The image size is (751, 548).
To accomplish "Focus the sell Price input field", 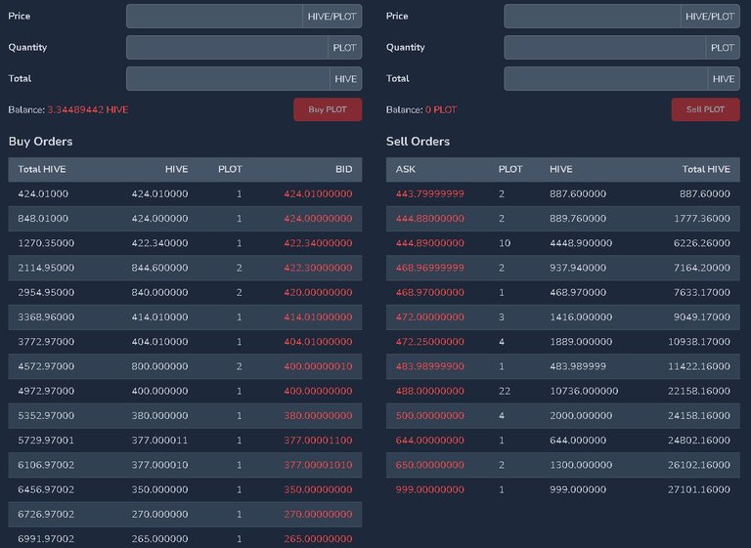I will 592,17.
